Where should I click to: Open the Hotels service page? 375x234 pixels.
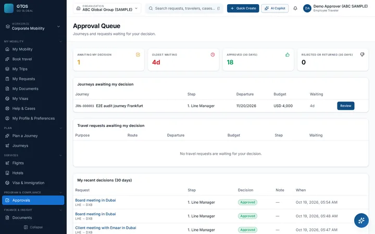coord(33,173)
